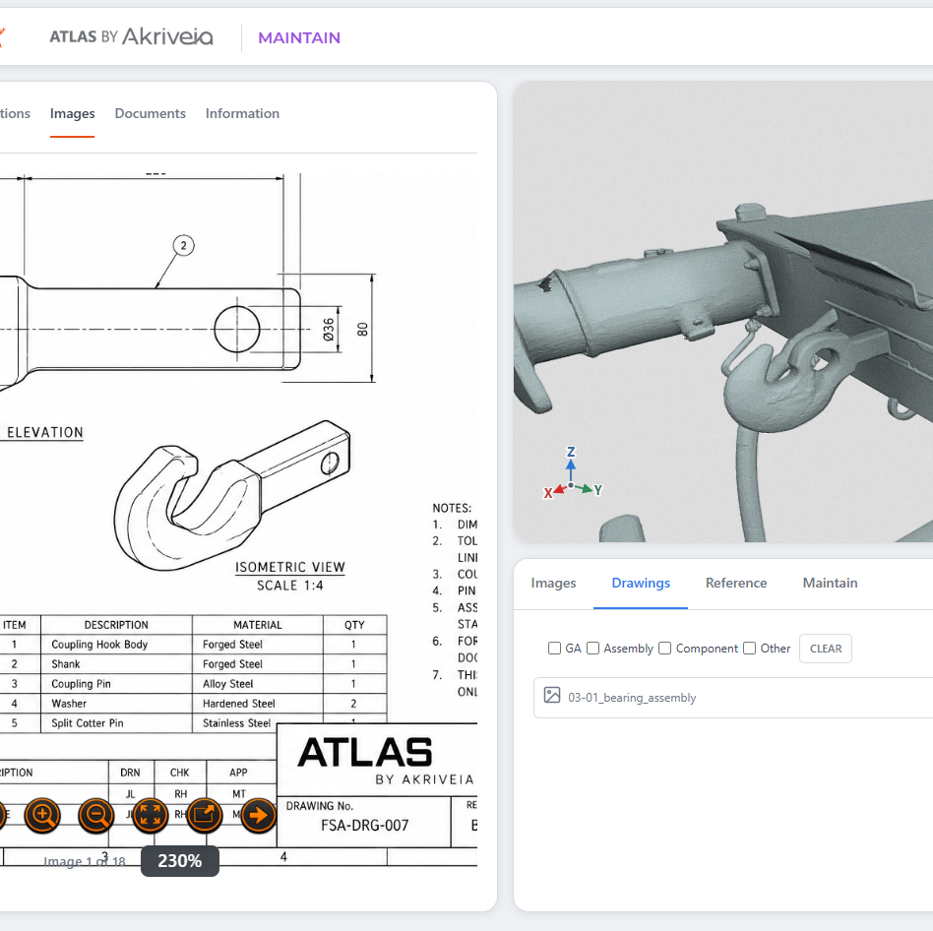Image resolution: width=933 pixels, height=931 pixels.
Task: Switch to Images tab below 3D viewer
Action: pos(553,583)
